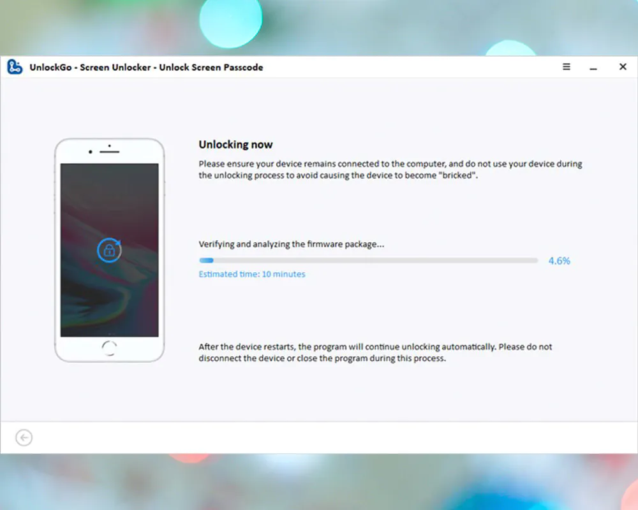638x510 pixels.
Task: Click the 'Estimated time: 10 minutes' text
Action: pos(252,274)
